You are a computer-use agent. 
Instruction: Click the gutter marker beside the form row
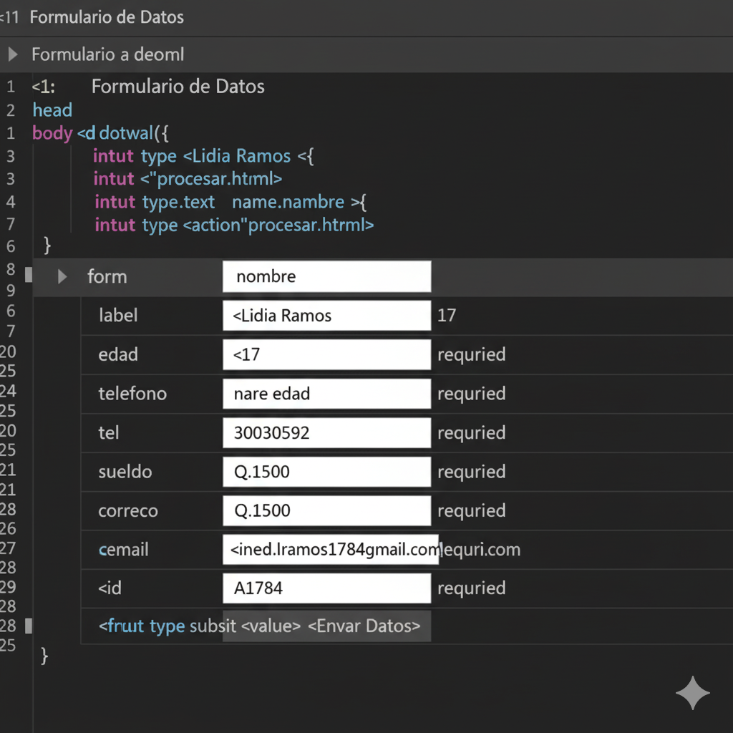29,274
